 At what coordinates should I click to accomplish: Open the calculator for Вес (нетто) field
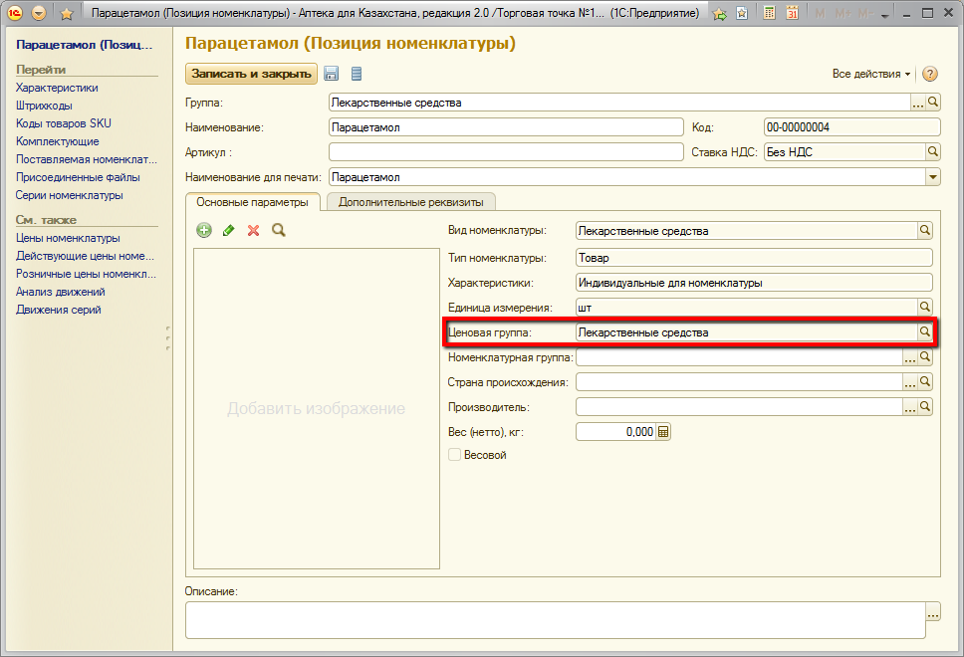[664, 432]
